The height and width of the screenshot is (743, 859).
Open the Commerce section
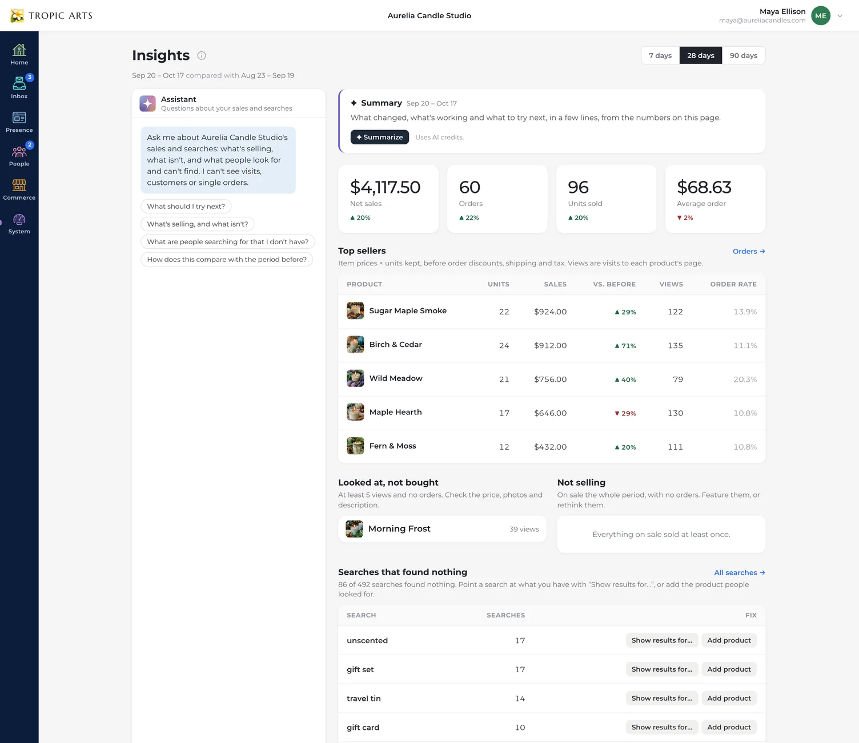19,189
